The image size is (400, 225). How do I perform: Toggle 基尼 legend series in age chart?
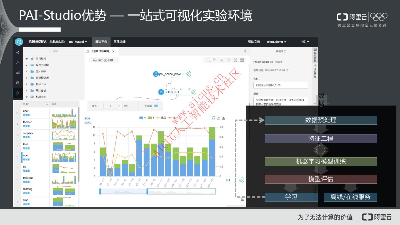click(161, 118)
